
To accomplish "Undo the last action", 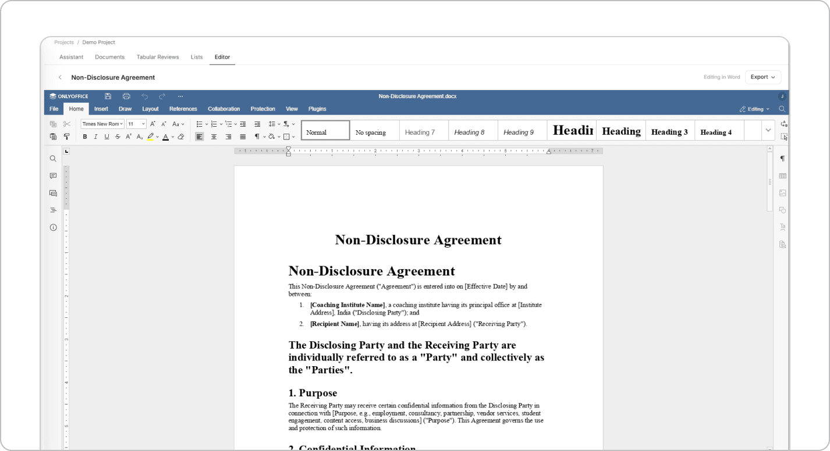I will click(144, 96).
